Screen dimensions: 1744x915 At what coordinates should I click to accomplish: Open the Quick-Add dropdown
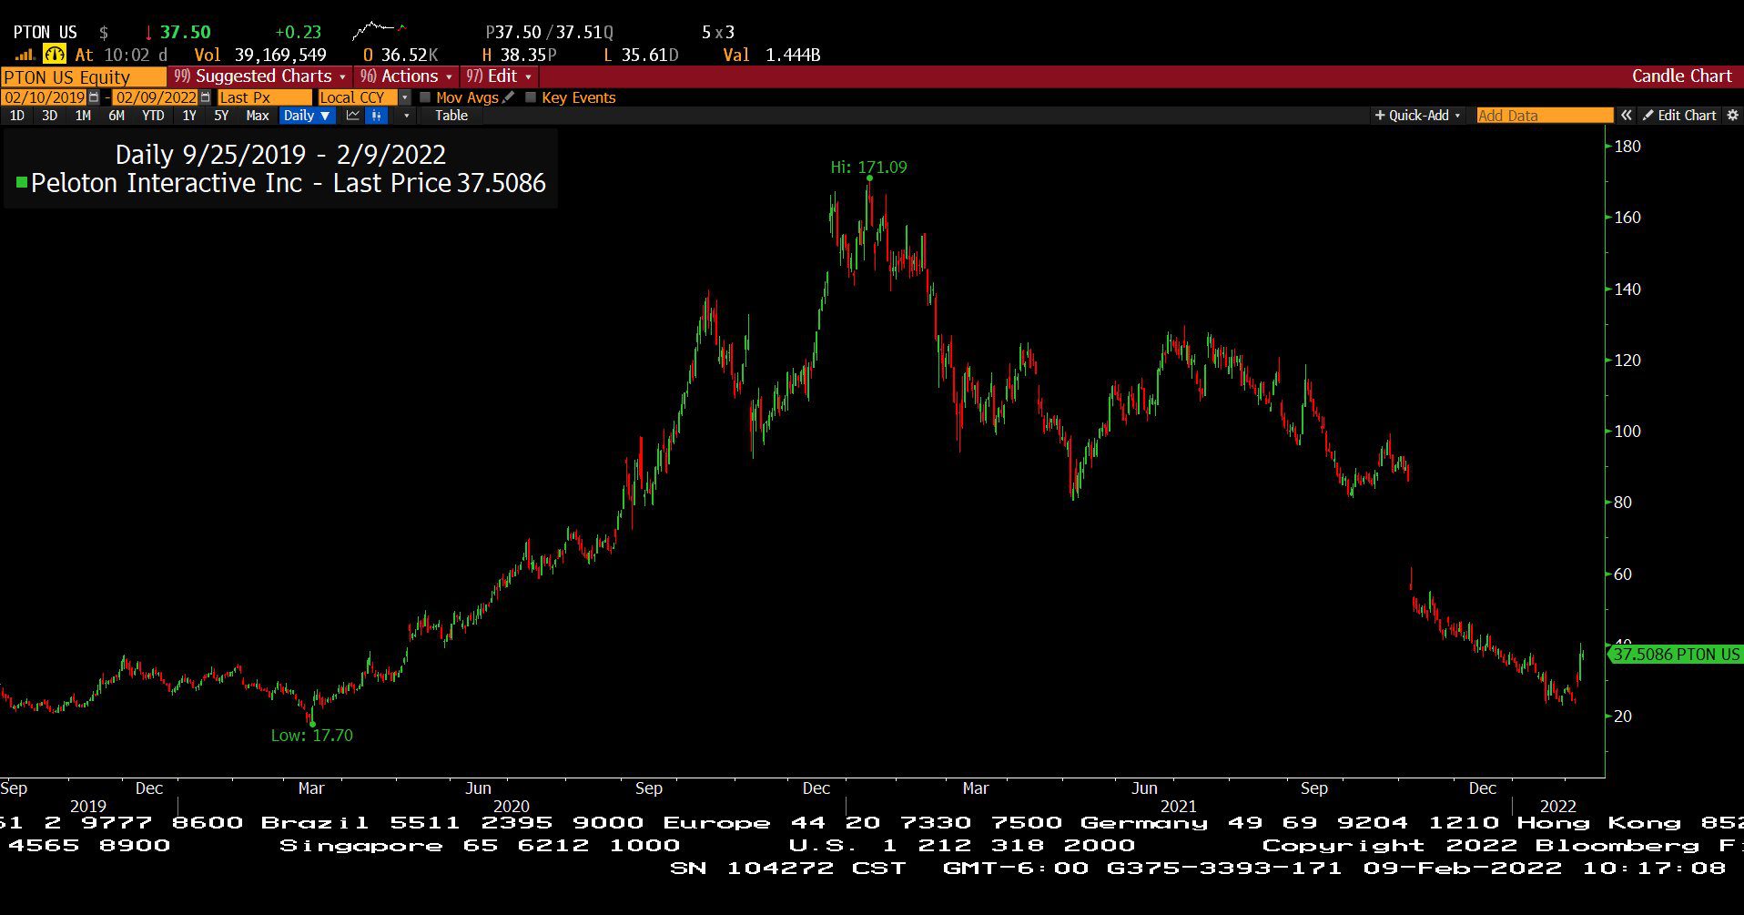pos(1417,116)
